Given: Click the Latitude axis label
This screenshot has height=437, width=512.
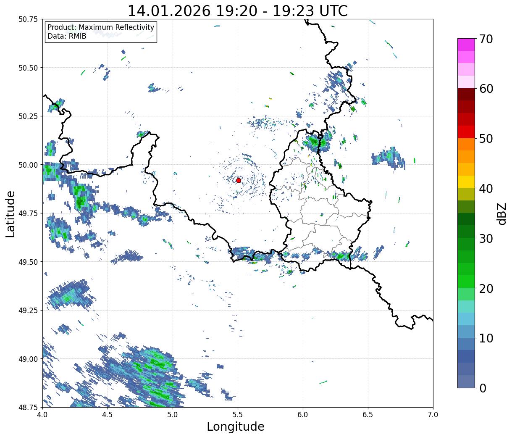Looking at the screenshot, I should pos(11,213).
